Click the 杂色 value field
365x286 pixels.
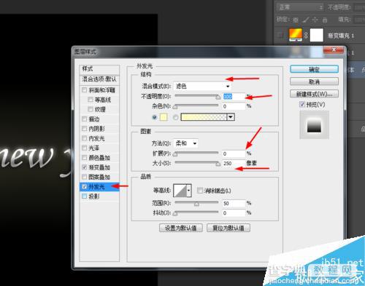(x=234, y=106)
